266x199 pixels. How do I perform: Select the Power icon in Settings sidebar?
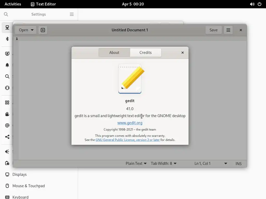tap(7, 163)
